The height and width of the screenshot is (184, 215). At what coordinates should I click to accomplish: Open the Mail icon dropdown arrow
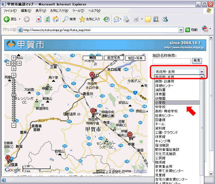120,19
